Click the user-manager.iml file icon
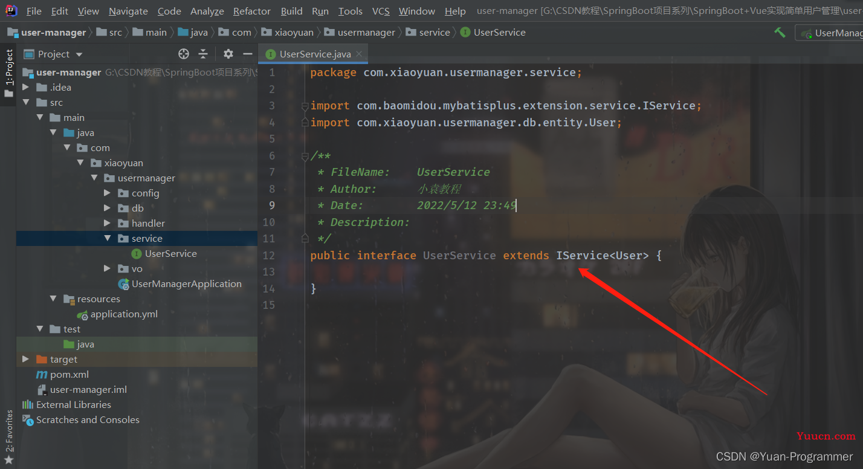Image resolution: width=863 pixels, height=469 pixels. point(42,390)
